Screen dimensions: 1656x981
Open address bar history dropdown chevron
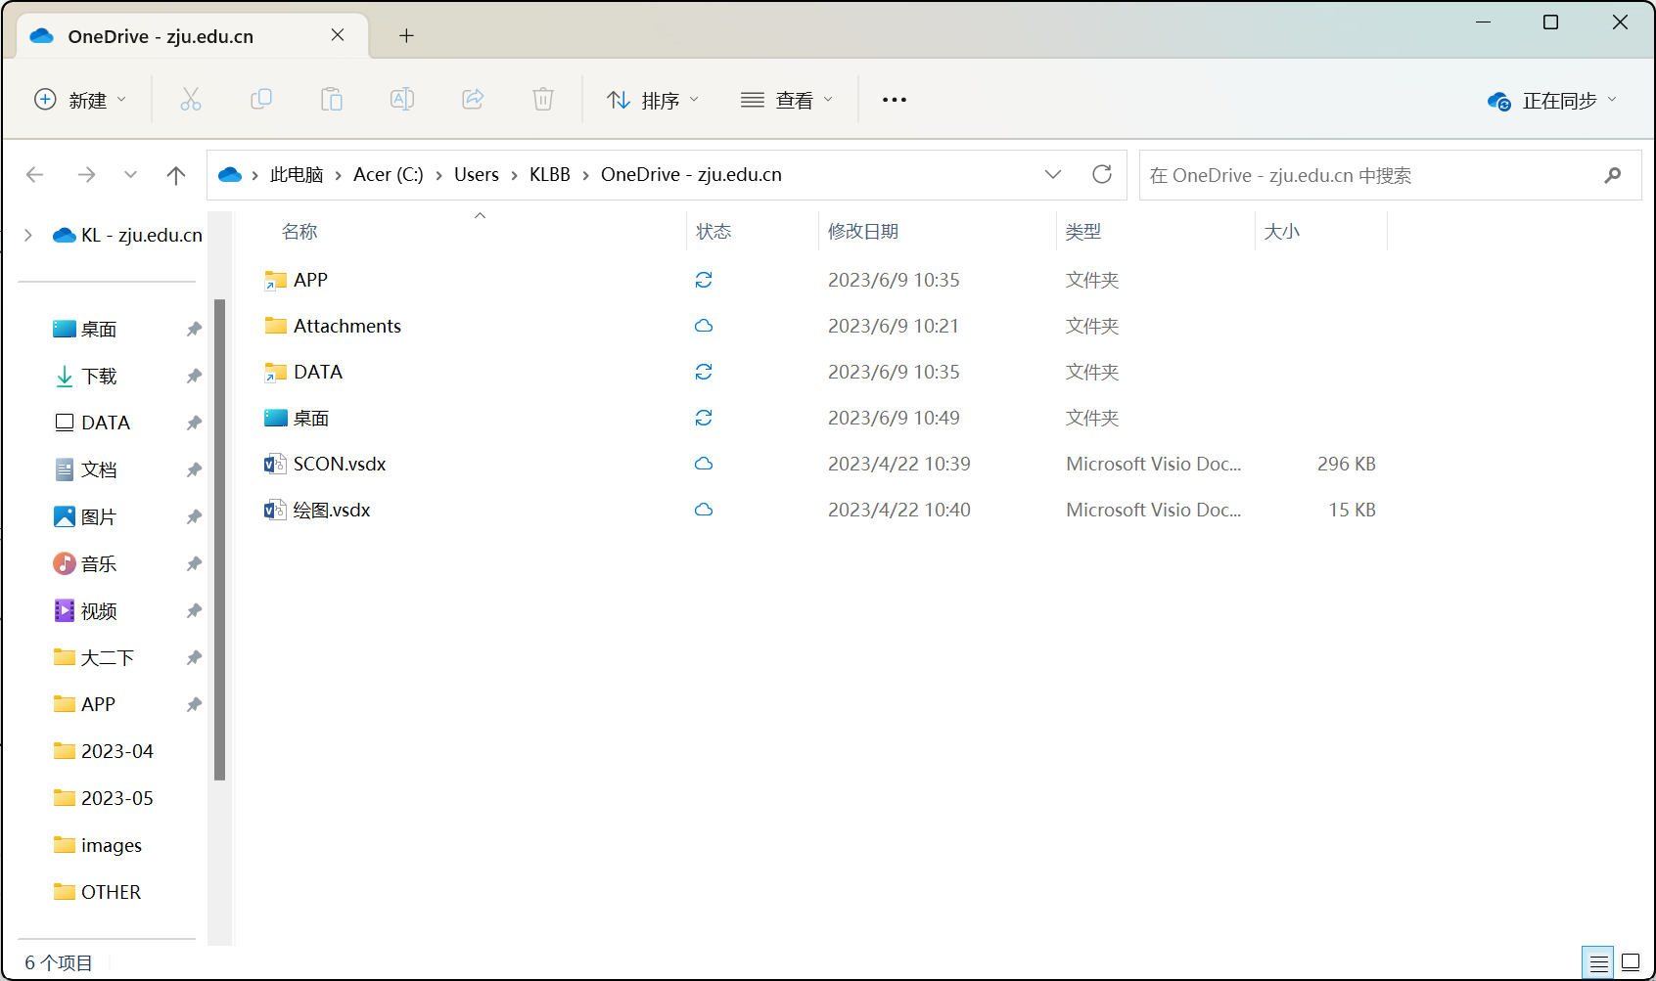pos(1053,174)
